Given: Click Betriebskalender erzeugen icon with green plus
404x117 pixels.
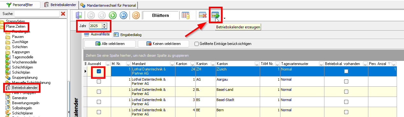Looking at the screenshot, I should pyautogui.click(x=216, y=15).
